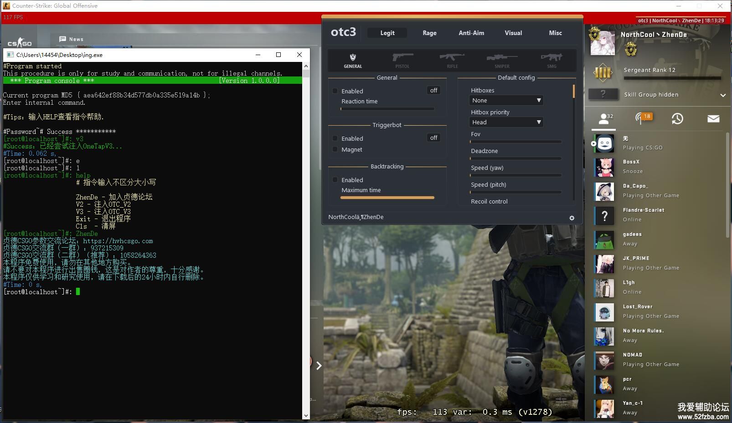This screenshot has height=423, width=732.
Task: Adjust the Speed (yaw) slider
Action: coord(515,175)
